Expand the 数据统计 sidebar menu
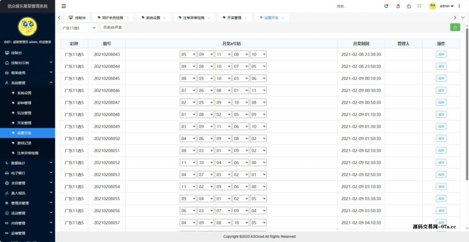469x242 pixels. pyautogui.click(x=27, y=163)
